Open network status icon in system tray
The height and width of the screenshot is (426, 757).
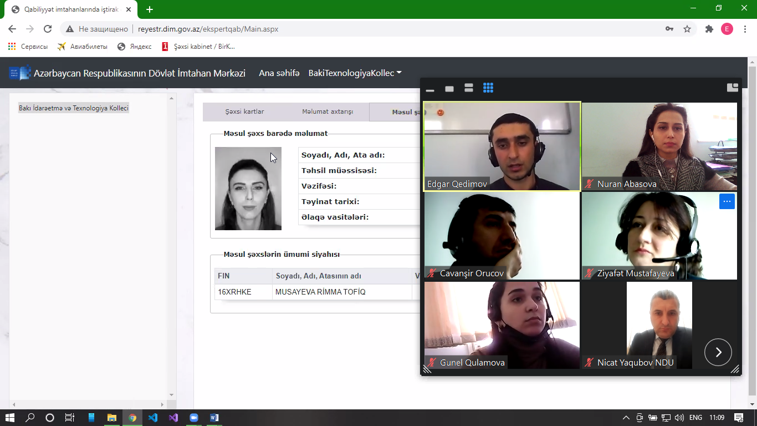[666, 418]
